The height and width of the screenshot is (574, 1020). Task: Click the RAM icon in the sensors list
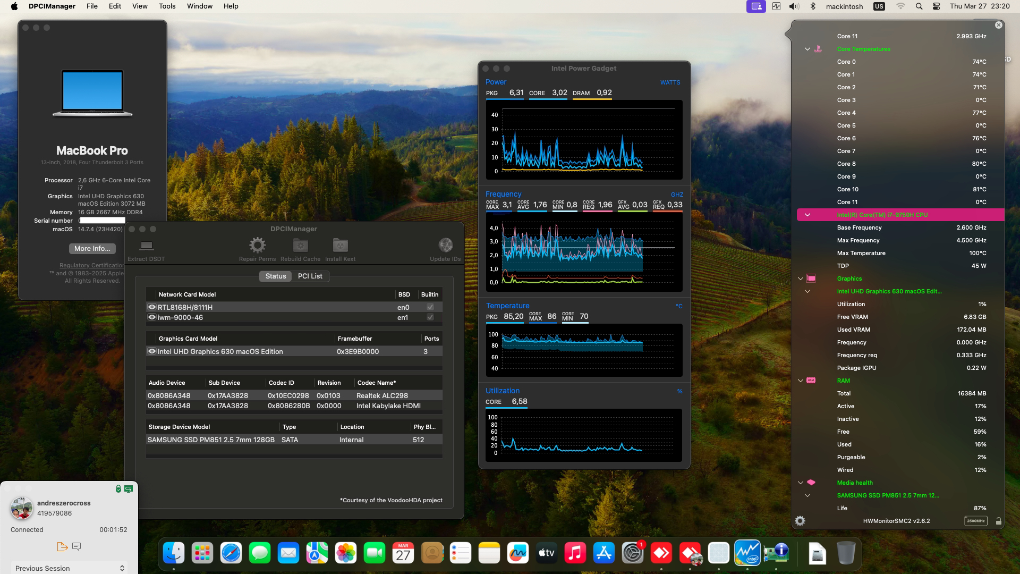[811, 381]
